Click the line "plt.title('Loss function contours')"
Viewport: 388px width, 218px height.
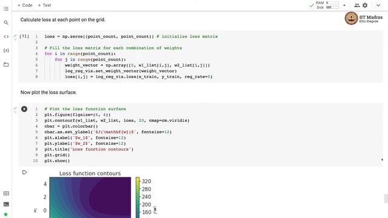point(89,150)
